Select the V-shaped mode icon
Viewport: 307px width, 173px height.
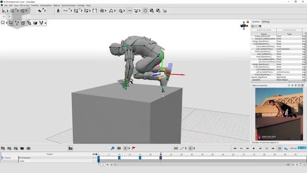pos(41,23)
